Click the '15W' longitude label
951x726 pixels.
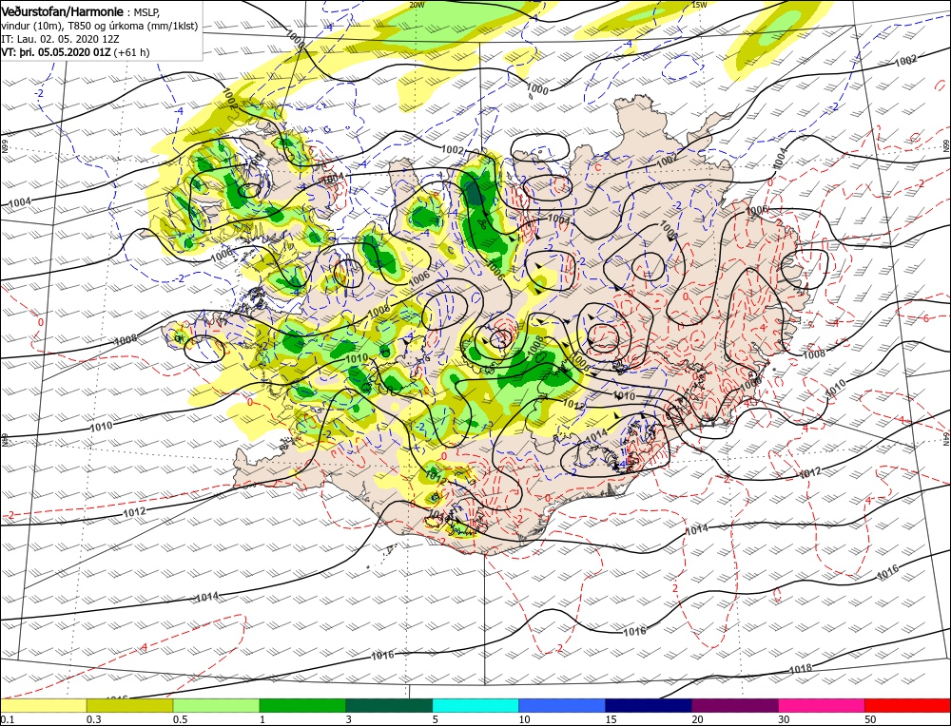[699, 5]
